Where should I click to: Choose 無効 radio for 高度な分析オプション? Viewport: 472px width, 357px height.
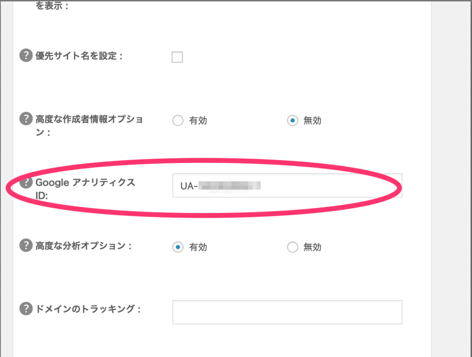tap(292, 247)
